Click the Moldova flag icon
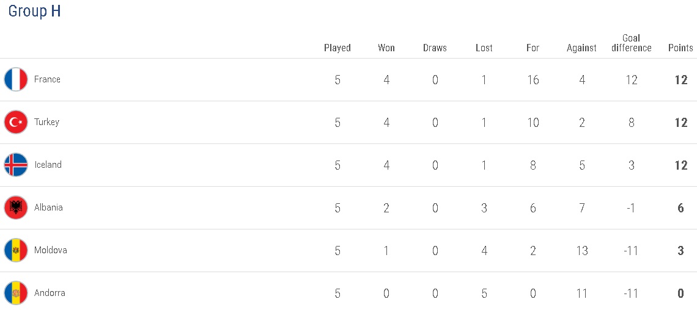The height and width of the screenshot is (310, 697). [16, 250]
